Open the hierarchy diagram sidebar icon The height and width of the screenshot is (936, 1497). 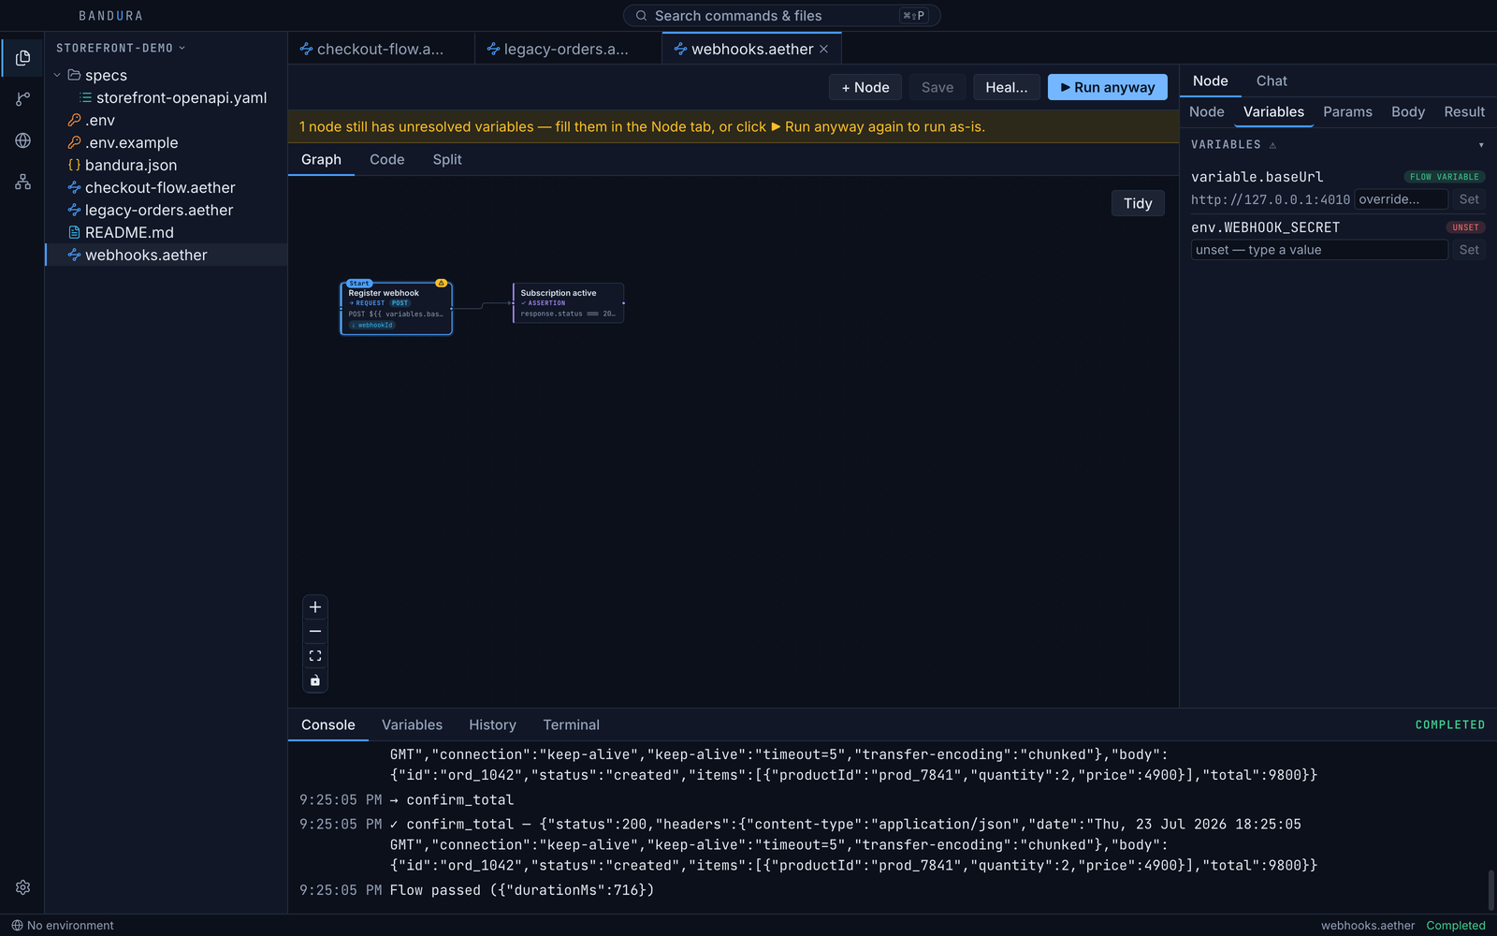pos(22,182)
